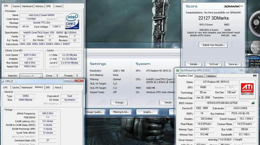Click the Resolution value 1280 x 768
Viewport: 260px width, 145px height.
(119, 71)
